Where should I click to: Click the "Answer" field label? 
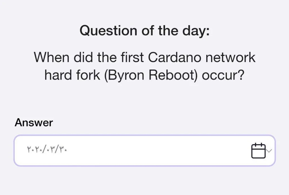tap(34, 122)
